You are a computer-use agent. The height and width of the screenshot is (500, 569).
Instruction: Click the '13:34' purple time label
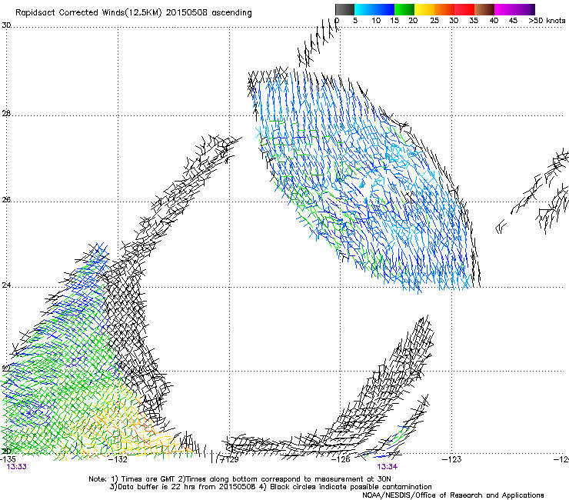(387, 467)
